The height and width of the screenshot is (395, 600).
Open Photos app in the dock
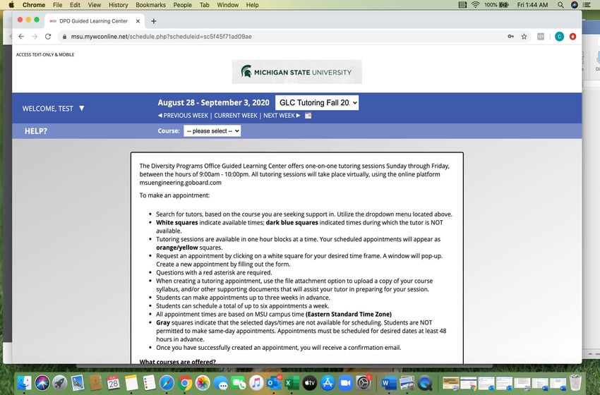click(203, 382)
